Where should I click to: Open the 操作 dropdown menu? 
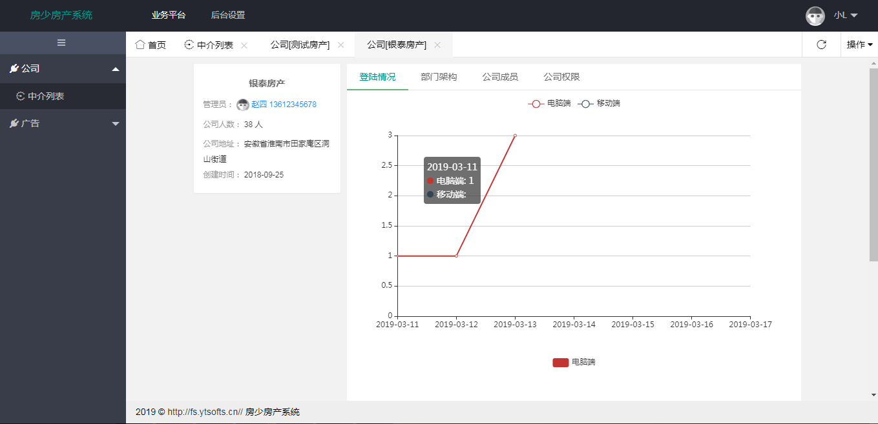(x=859, y=45)
